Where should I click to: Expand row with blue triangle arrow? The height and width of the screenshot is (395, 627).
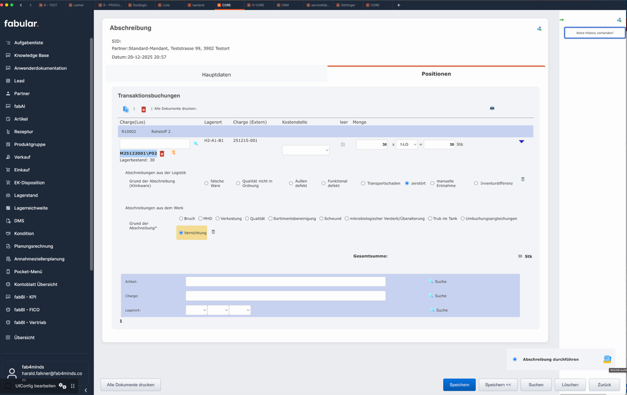point(521,142)
